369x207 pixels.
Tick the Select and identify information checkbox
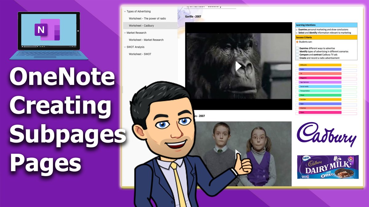[297, 33]
